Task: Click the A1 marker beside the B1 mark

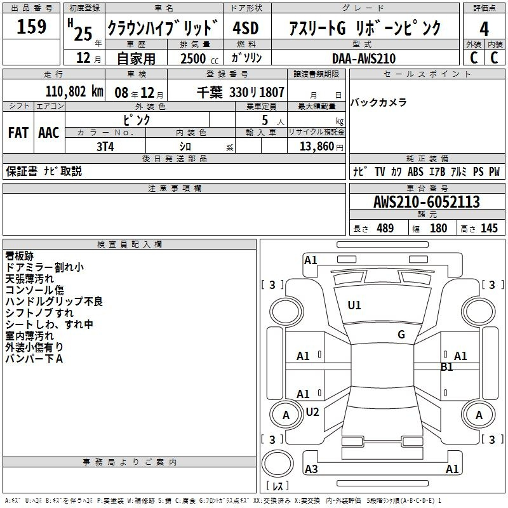Action: [460, 356]
